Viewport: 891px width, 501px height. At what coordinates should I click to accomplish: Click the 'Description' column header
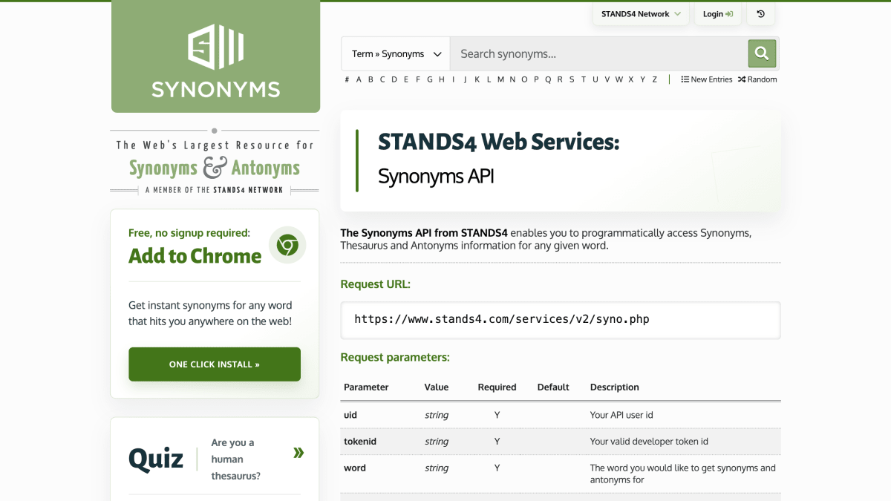[615, 387]
